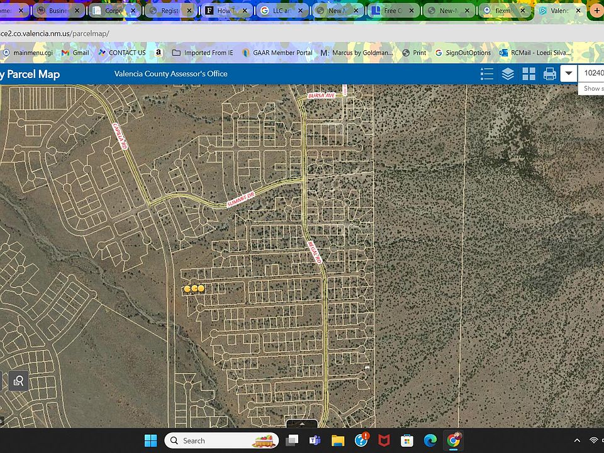The width and height of the screenshot is (604, 453).
Task: Click a yellow house marker on the map
Action: 195,288
